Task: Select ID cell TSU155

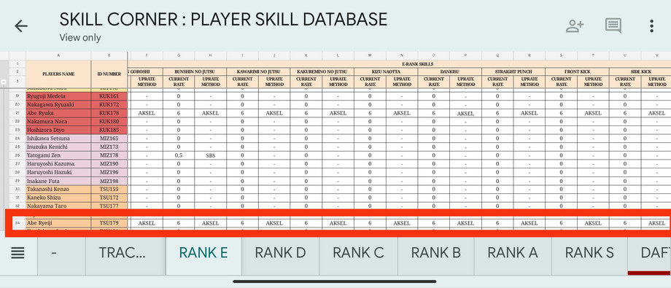Action: pyautogui.click(x=109, y=189)
